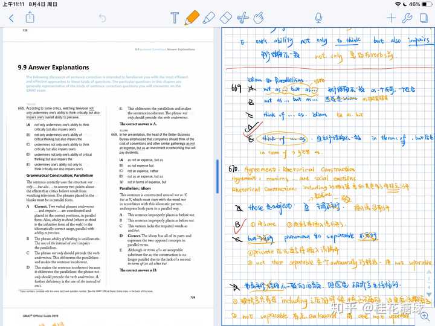Click question 668 stem text

point(63,113)
